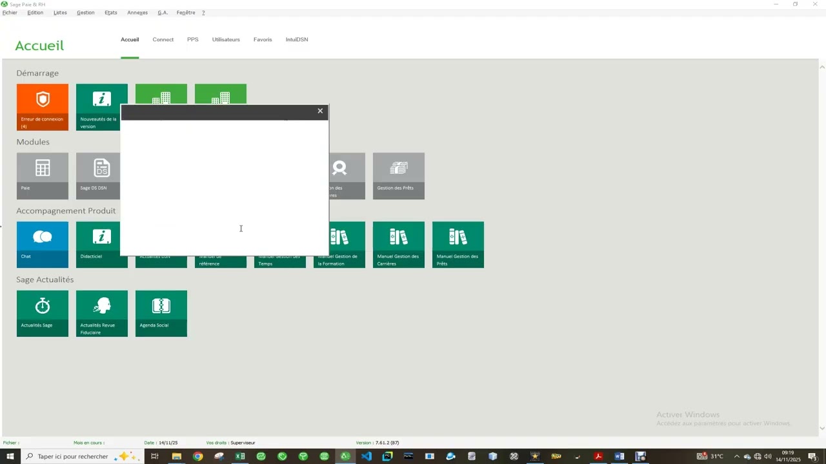Open the Annexes menu
Viewport: 826px width, 464px height.
[137, 12]
